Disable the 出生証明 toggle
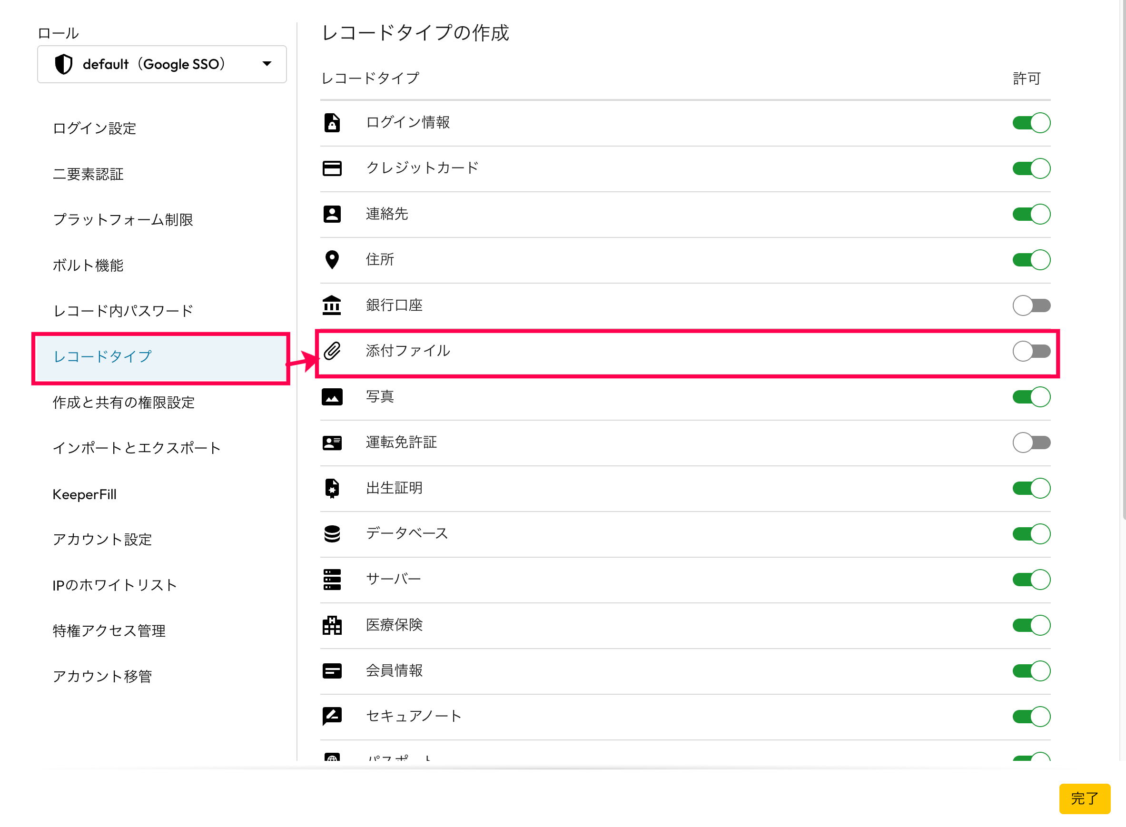 point(1031,488)
